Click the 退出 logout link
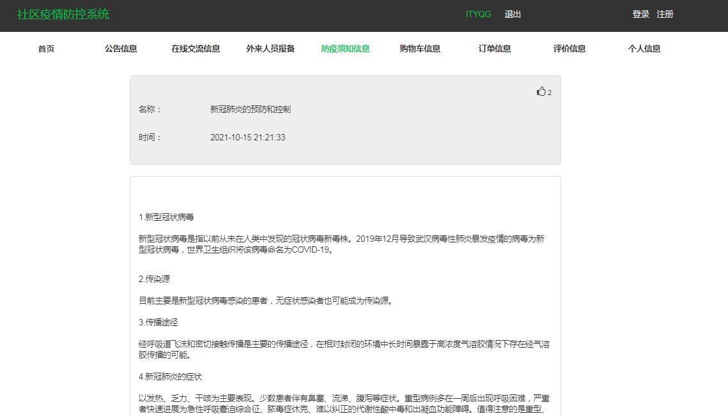The height and width of the screenshot is (416, 728). pos(513,15)
